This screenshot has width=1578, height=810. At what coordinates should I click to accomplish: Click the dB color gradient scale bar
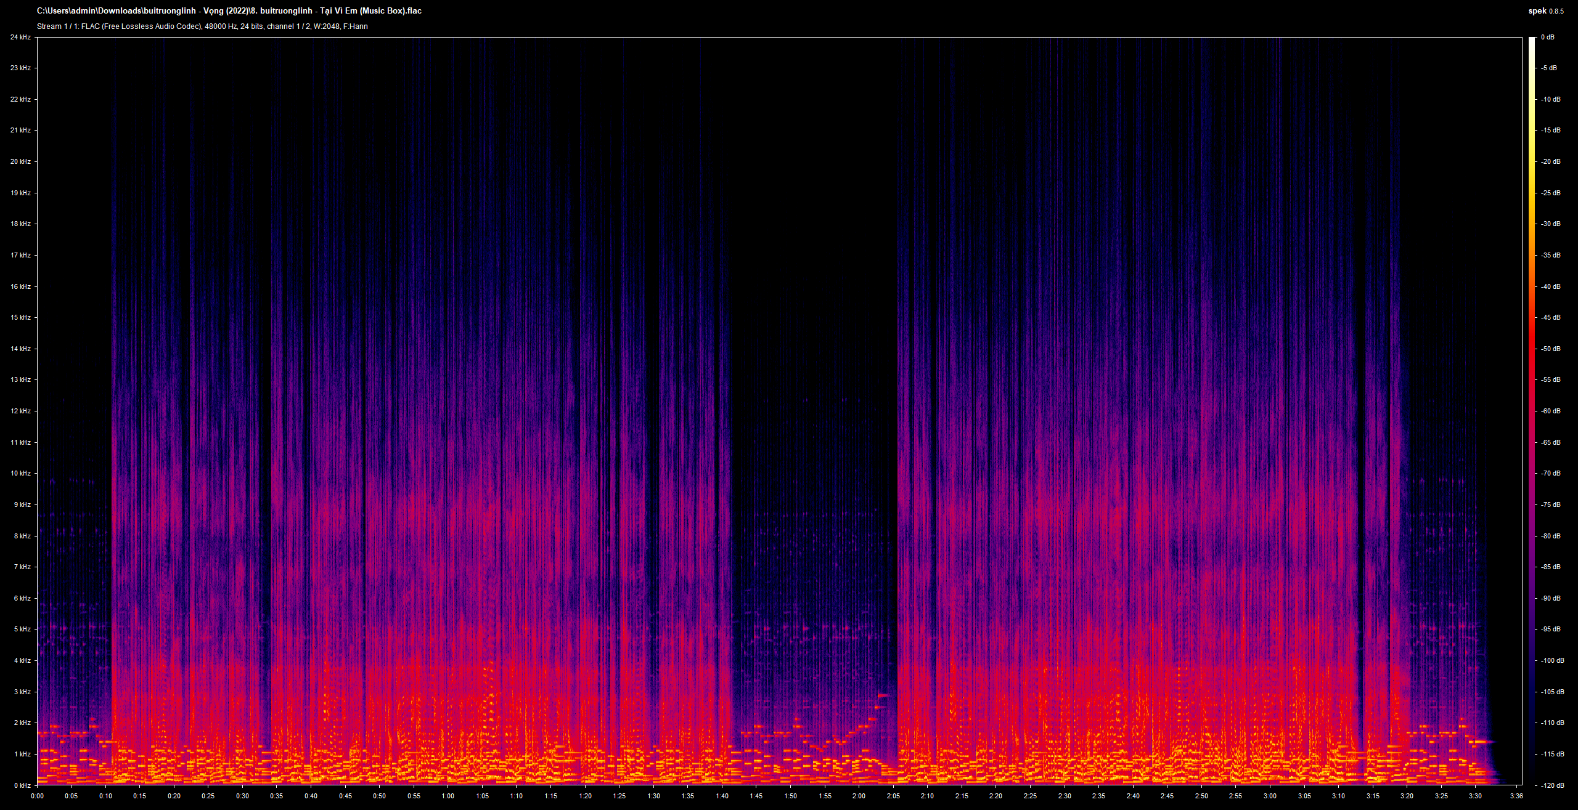coord(1532,411)
